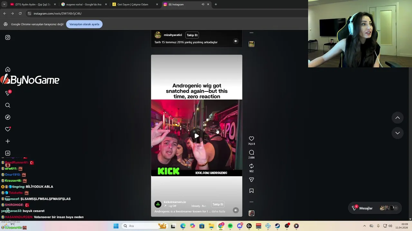Follow mizahyaratici with Takip Et

[x=192, y=35]
